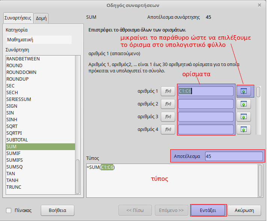Click the f(x) button for αριθμός 1

tap(168, 91)
